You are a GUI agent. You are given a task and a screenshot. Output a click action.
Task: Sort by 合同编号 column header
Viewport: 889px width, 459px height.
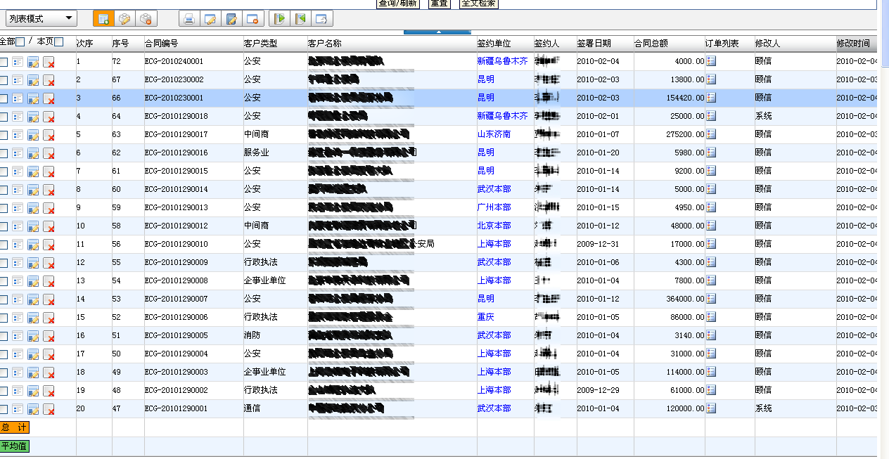click(161, 44)
